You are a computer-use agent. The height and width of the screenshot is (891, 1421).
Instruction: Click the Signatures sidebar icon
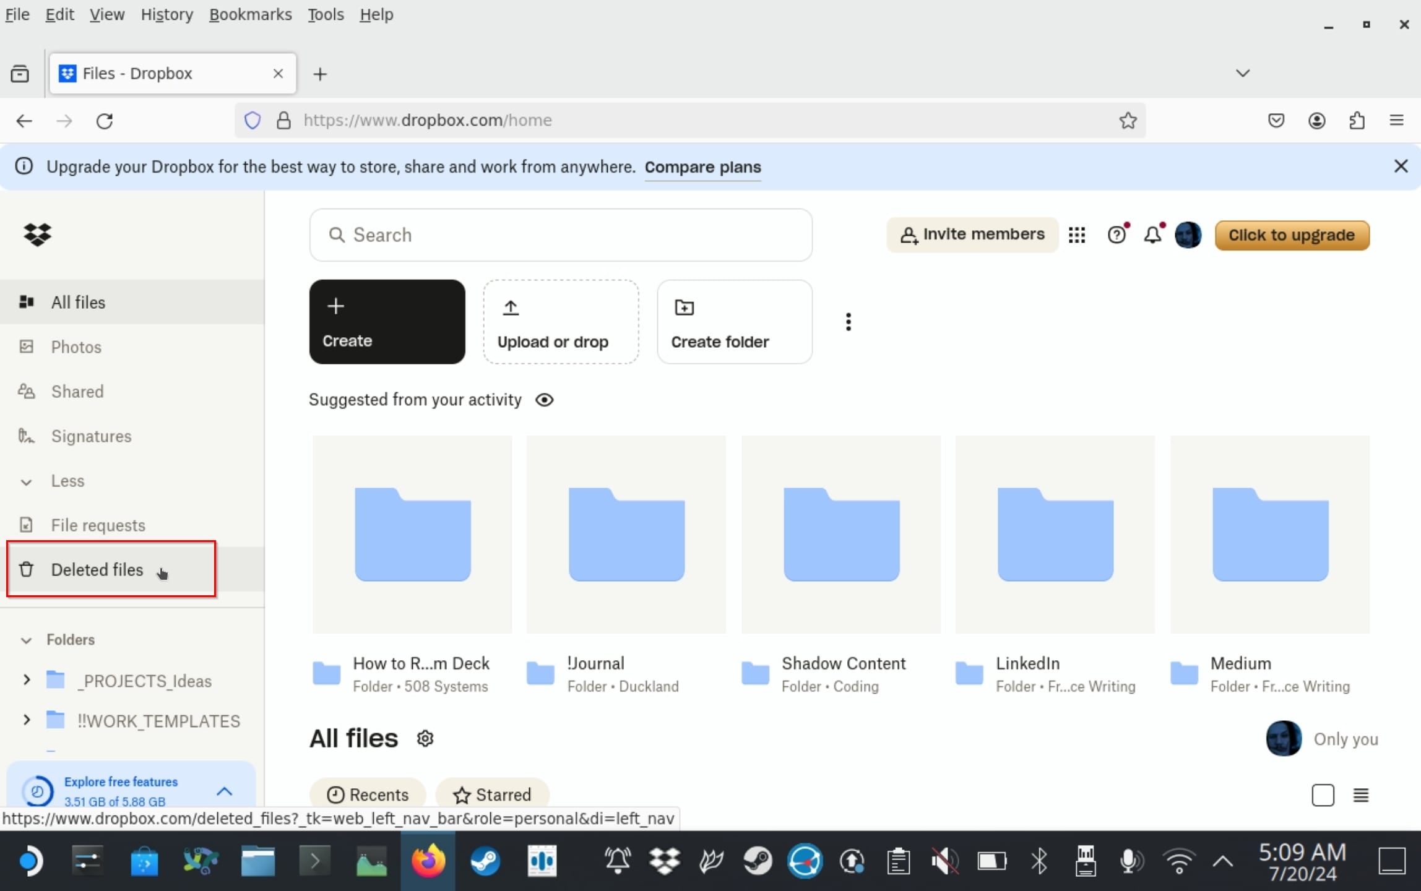coord(28,435)
